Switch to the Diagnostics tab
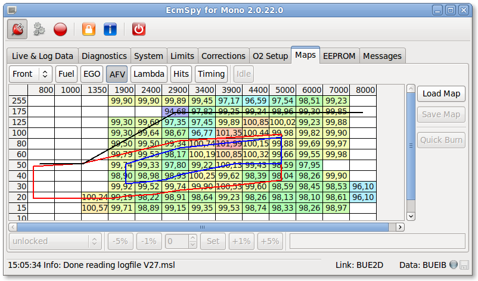 point(104,56)
